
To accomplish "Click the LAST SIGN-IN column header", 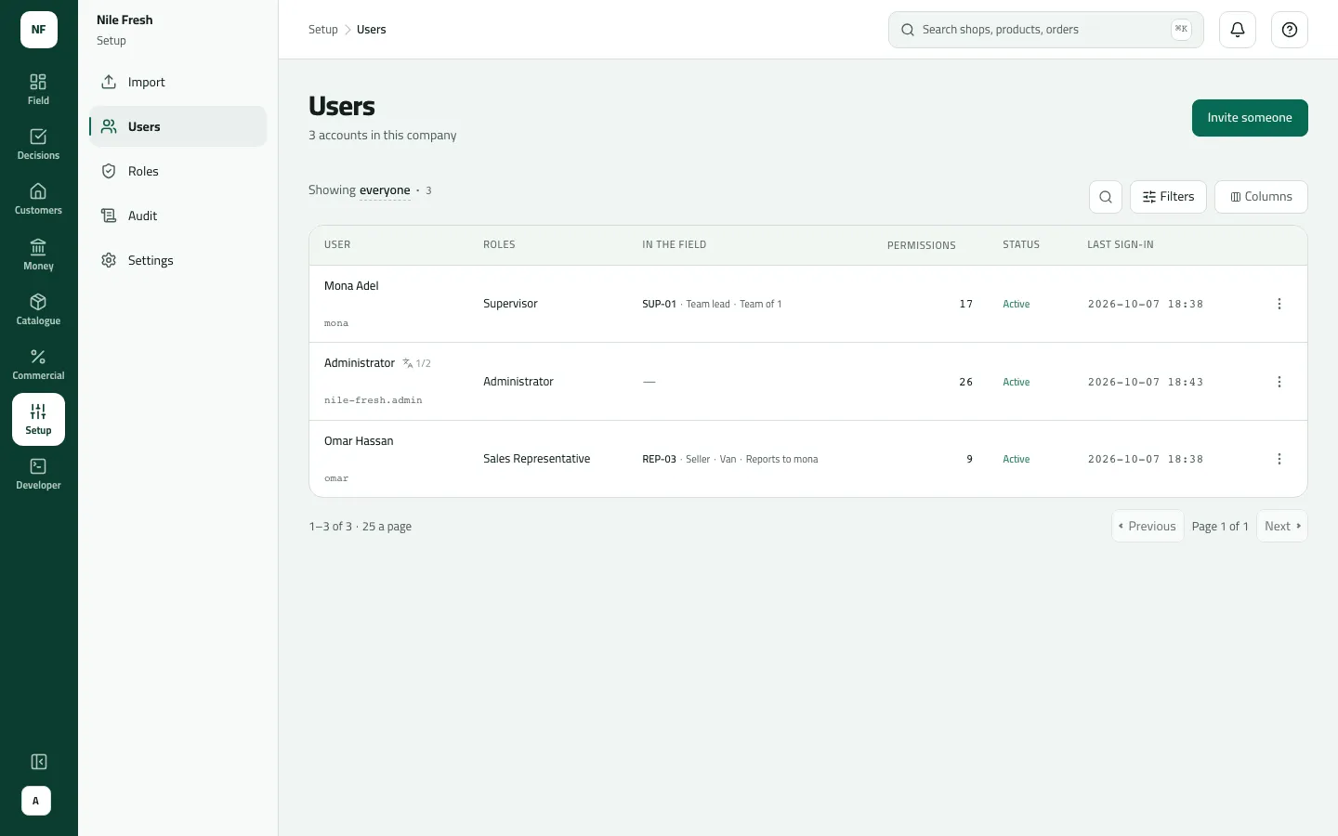I will pos(1121,245).
